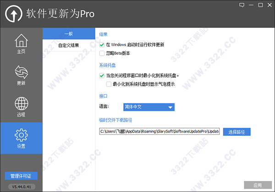Screen dimensions: 275x192
Task: Click the 软件更新为Pro title text
Action: coord(60,14)
